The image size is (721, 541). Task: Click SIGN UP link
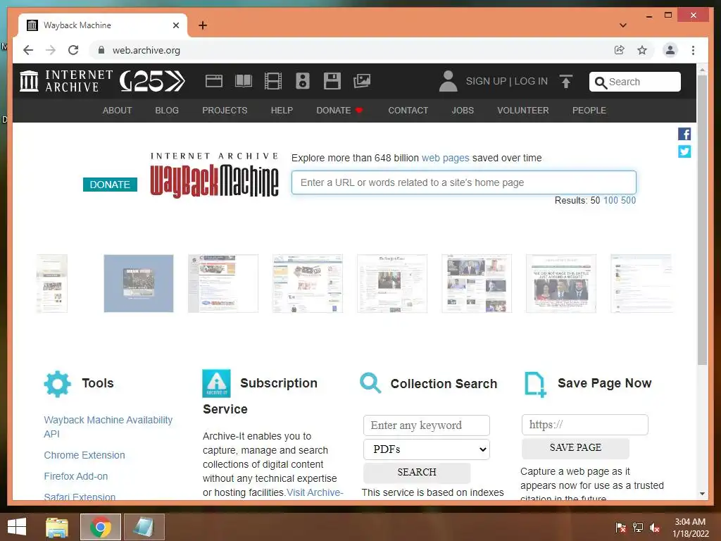point(486,82)
